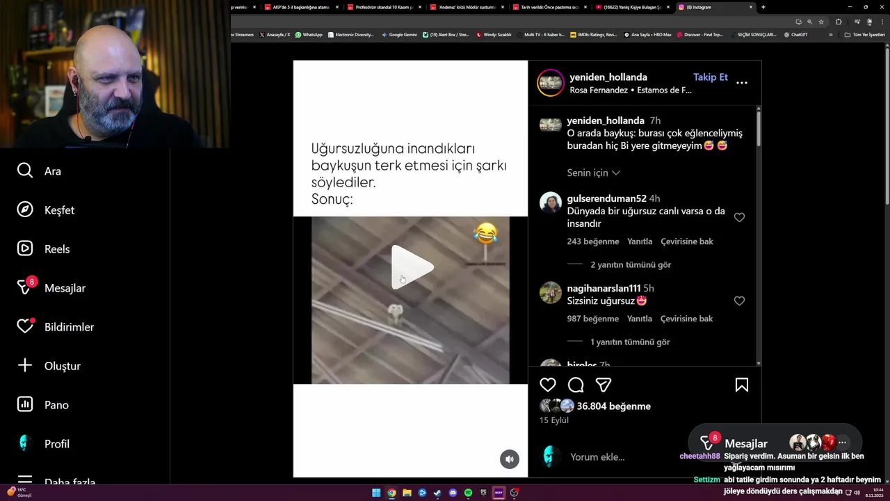Open Discord from taskbar
The image size is (890, 501).
pos(453,493)
